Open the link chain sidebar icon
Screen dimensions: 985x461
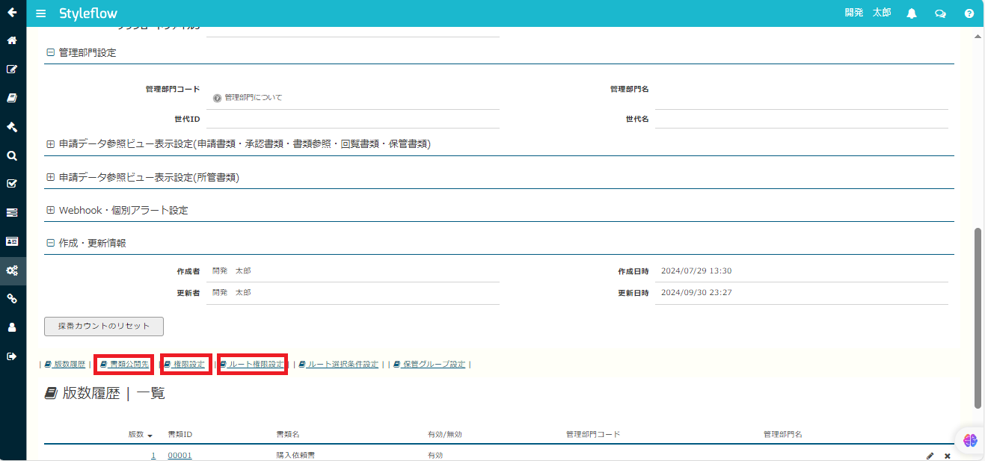[x=12, y=299]
